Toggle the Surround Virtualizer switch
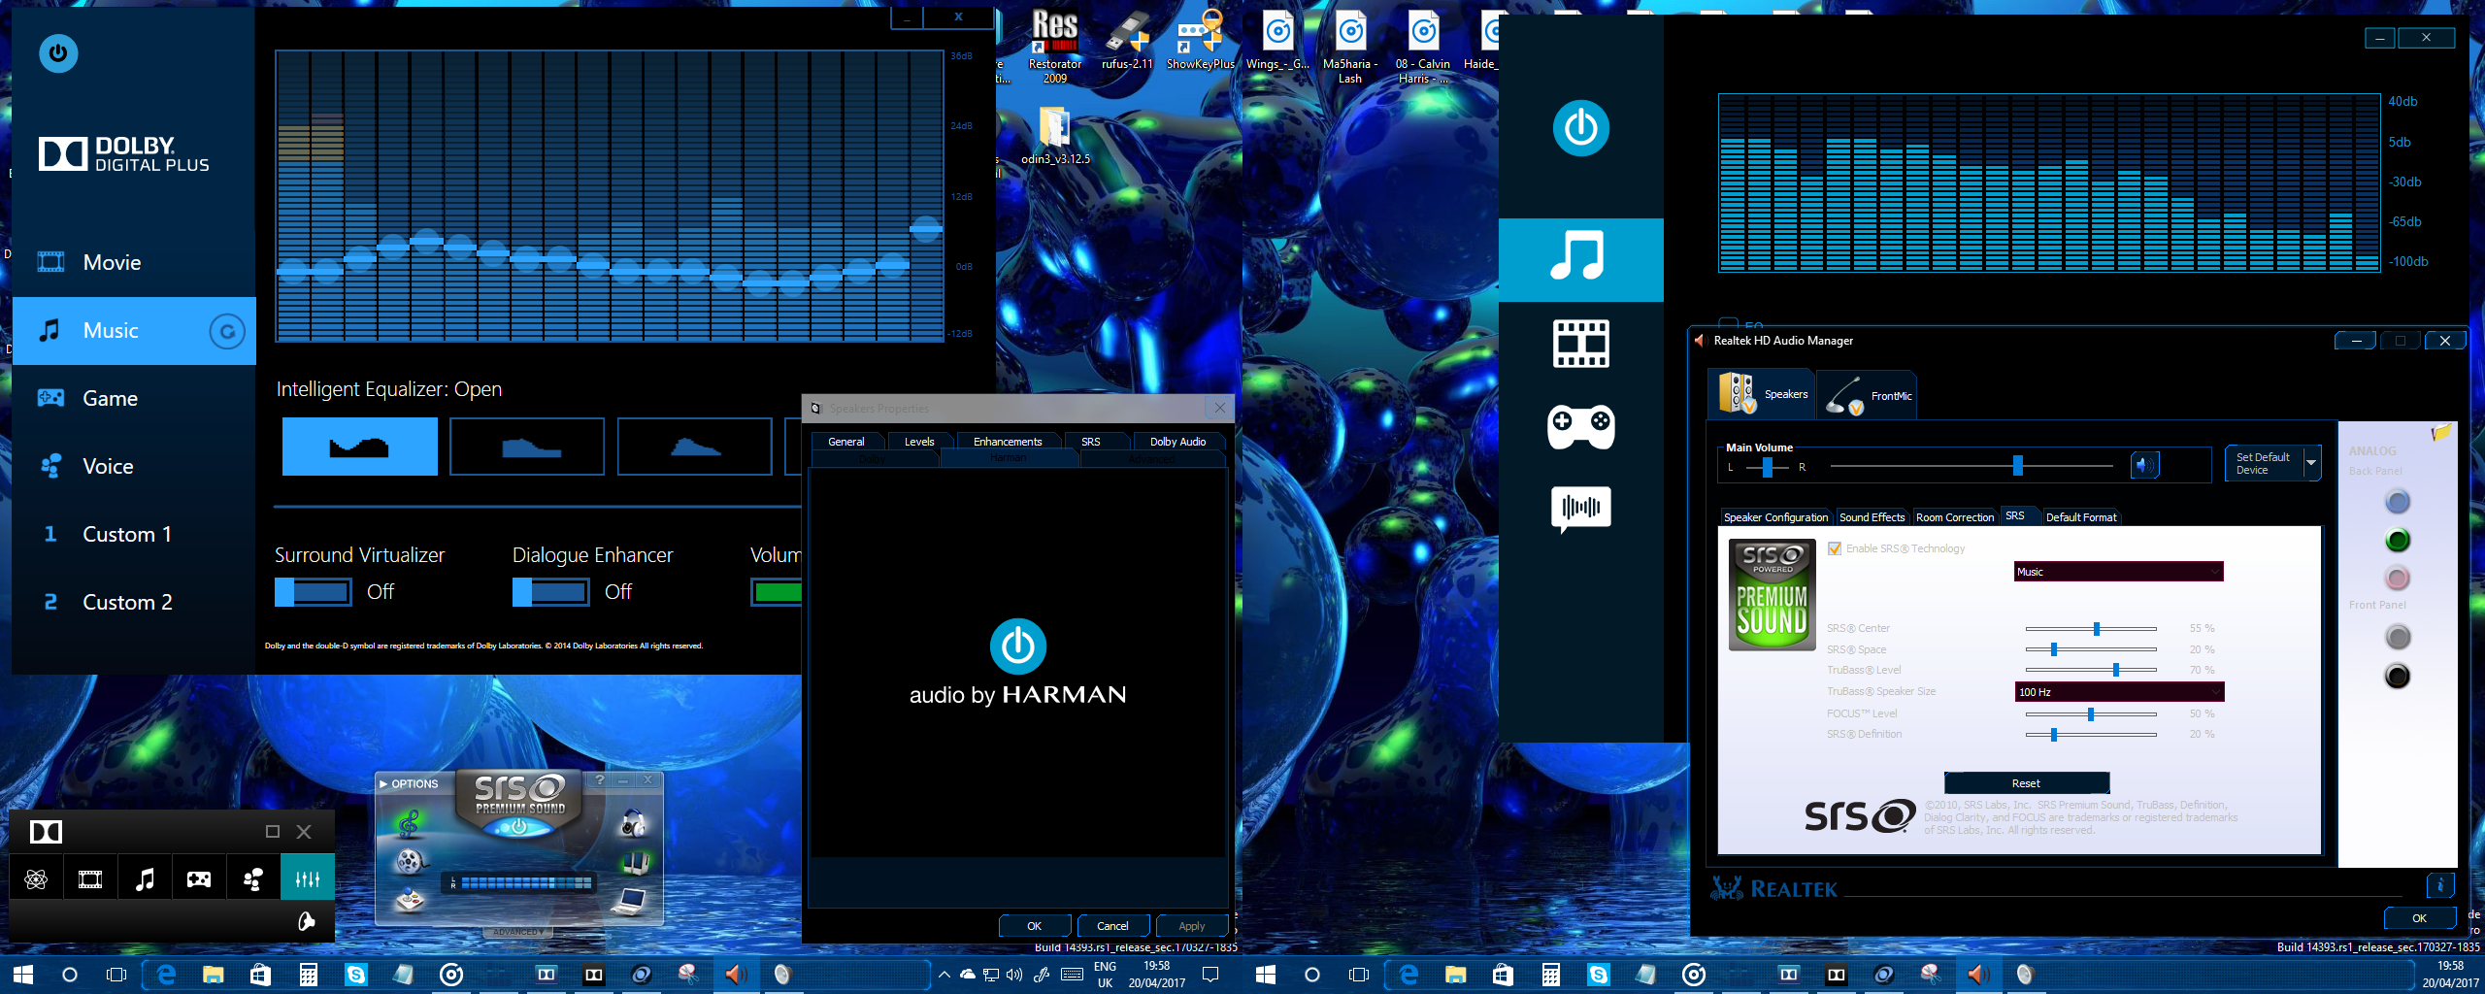Image resolution: width=2485 pixels, height=994 pixels. [313, 592]
